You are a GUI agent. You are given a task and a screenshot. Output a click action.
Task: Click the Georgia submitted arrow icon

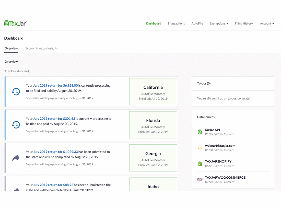point(16,158)
